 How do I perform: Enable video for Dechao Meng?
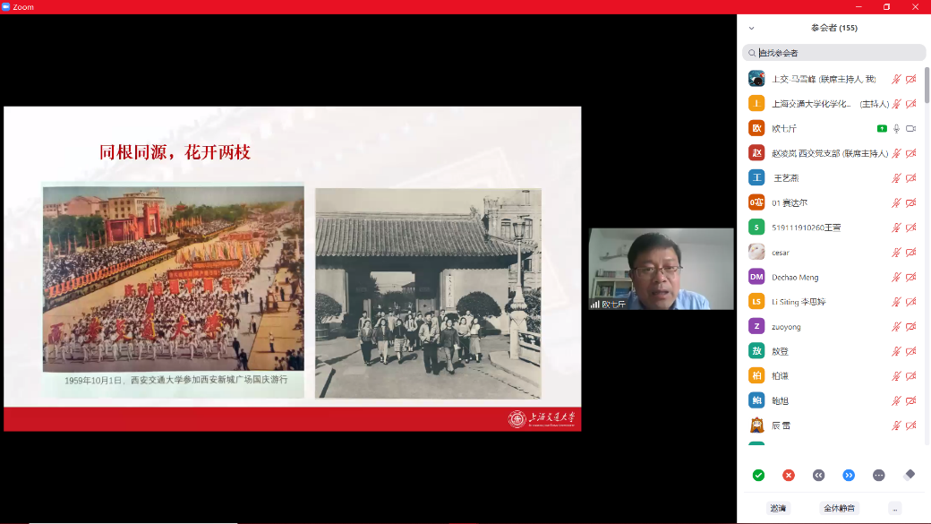tap(910, 277)
